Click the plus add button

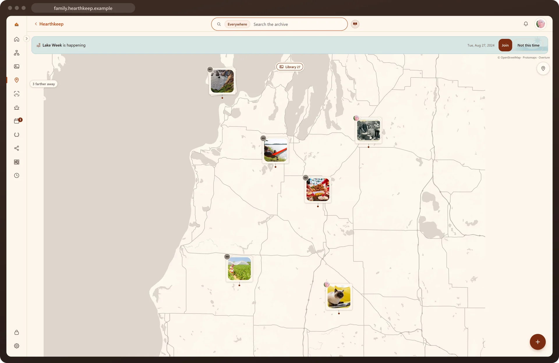tap(537, 342)
